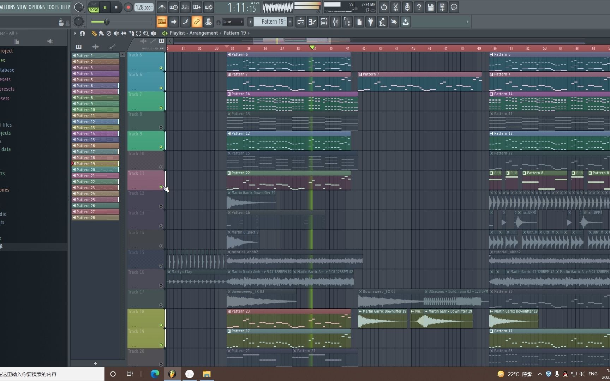Switch PAT/SONG playback mode
The image size is (610, 381).
tap(94, 7)
